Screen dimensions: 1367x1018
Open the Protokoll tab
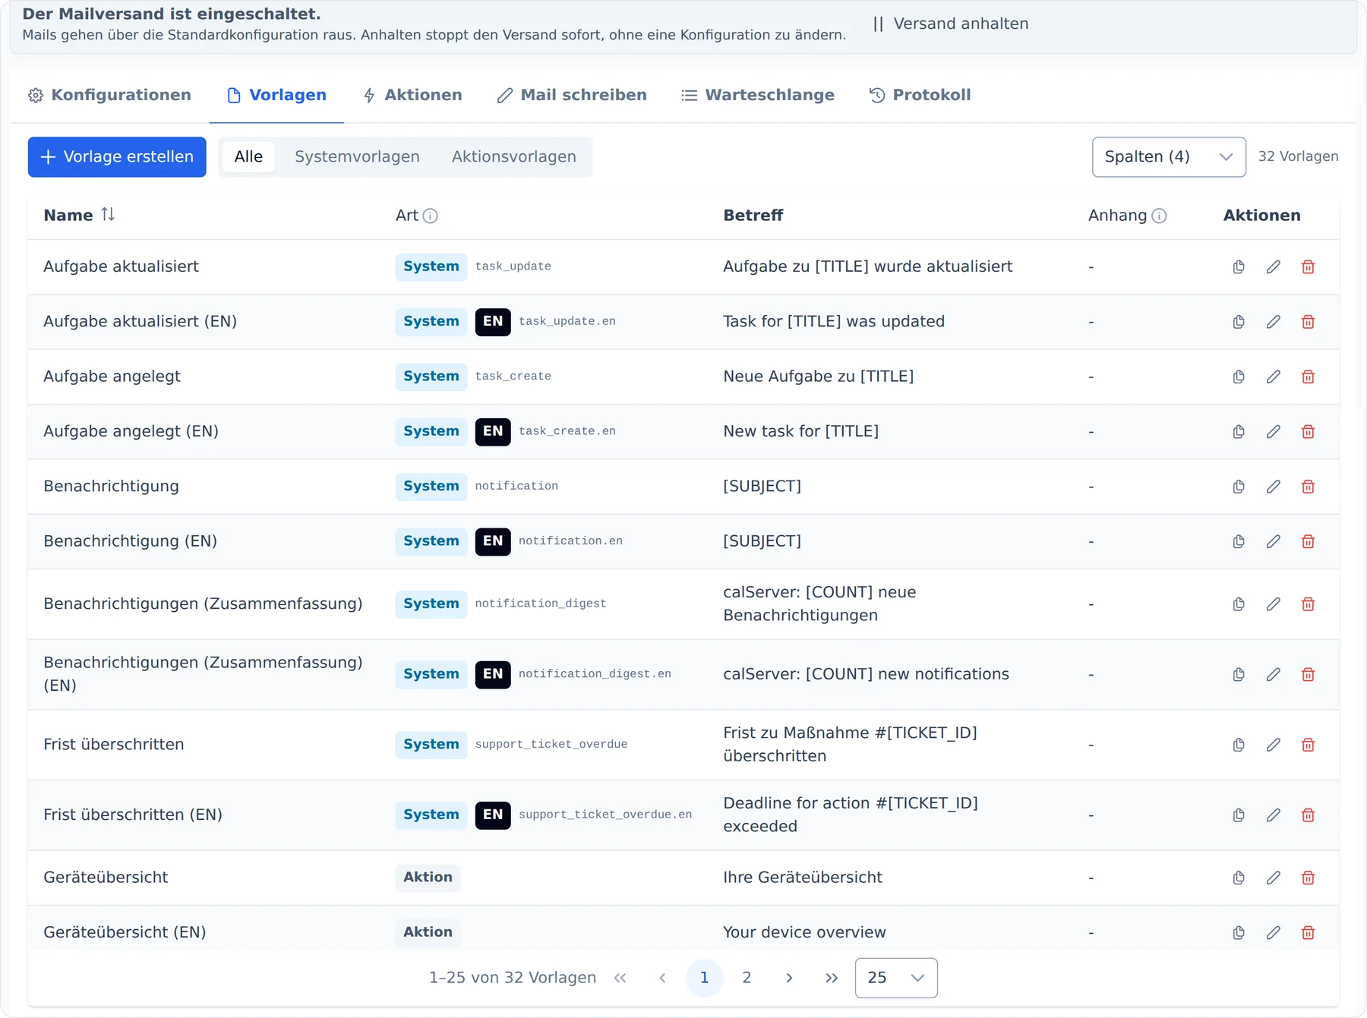coord(920,95)
